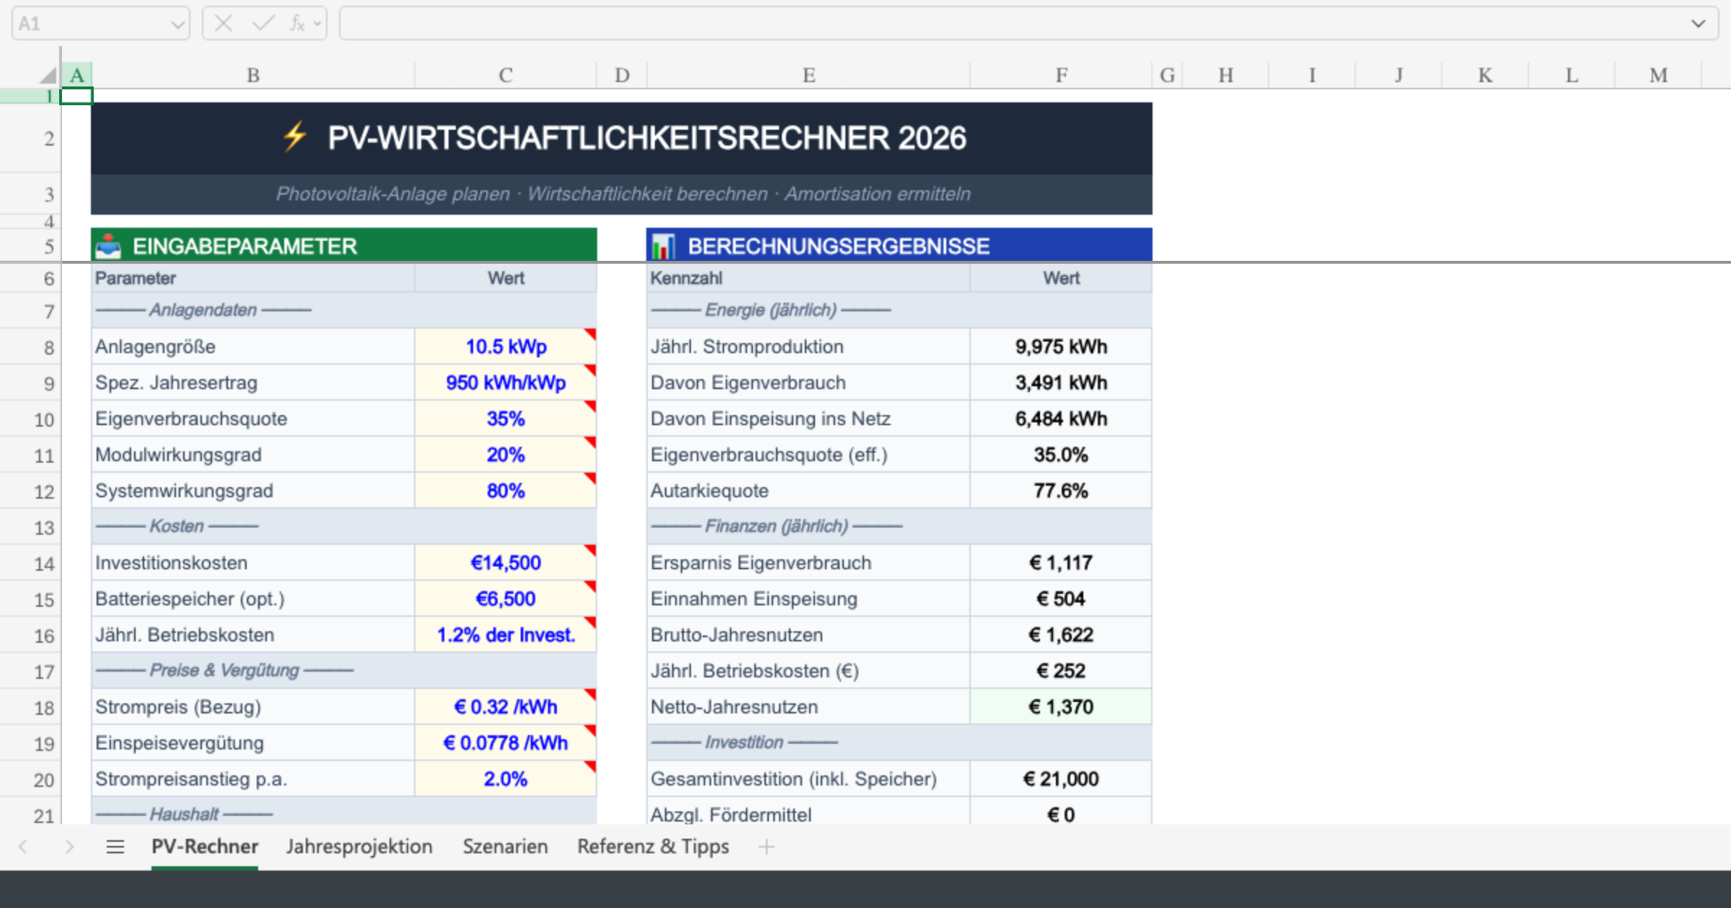
Task: Click the bar chart icon beside BERECHNUNGSERGEBNISSE
Action: [x=664, y=246]
